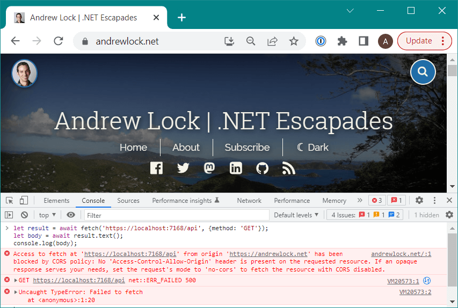Switch to the Sources tab

[x=128, y=201]
